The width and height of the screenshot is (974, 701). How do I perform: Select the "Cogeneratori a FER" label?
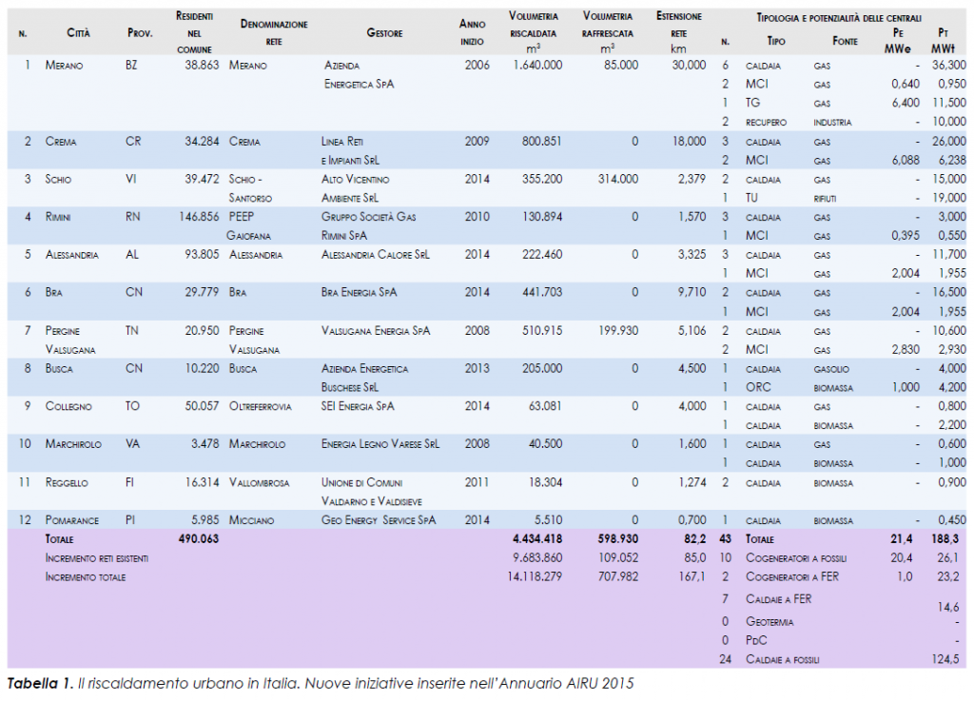(x=792, y=576)
